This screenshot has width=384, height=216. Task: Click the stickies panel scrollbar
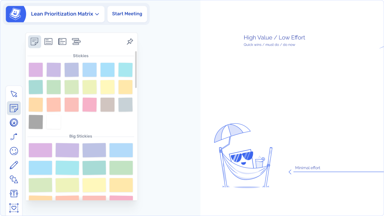tap(136, 70)
